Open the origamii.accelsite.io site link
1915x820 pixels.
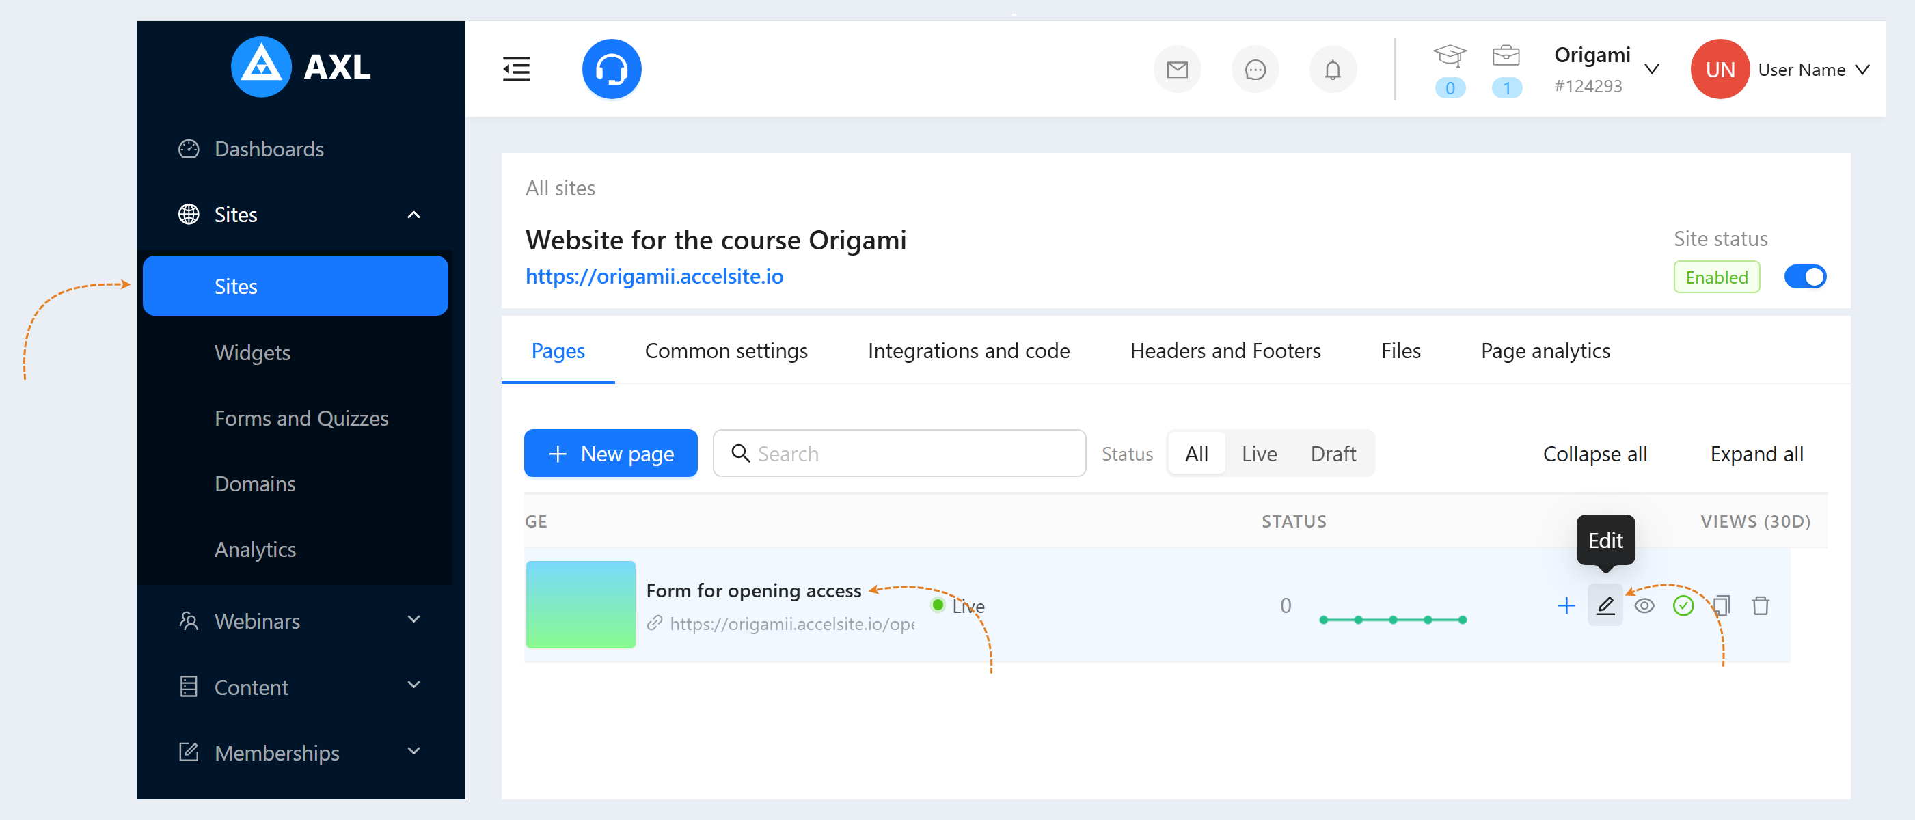point(654,276)
